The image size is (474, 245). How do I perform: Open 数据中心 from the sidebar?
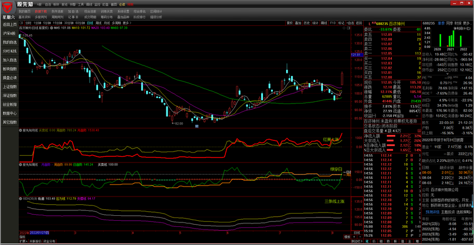click(x=10, y=113)
